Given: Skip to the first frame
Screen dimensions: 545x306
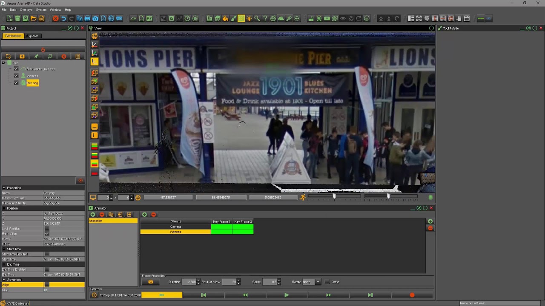Looking at the screenshot, I should [204, 295].
